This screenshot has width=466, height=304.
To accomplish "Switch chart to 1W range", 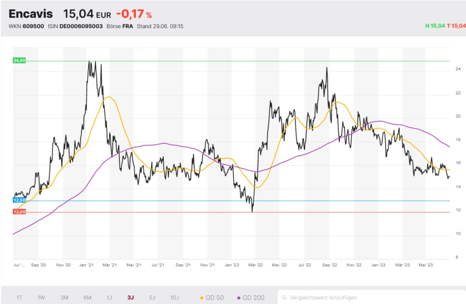I will 41,297.
